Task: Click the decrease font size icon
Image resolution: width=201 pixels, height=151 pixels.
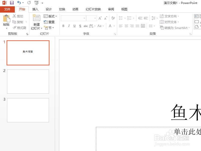Action: coord(106,18)
